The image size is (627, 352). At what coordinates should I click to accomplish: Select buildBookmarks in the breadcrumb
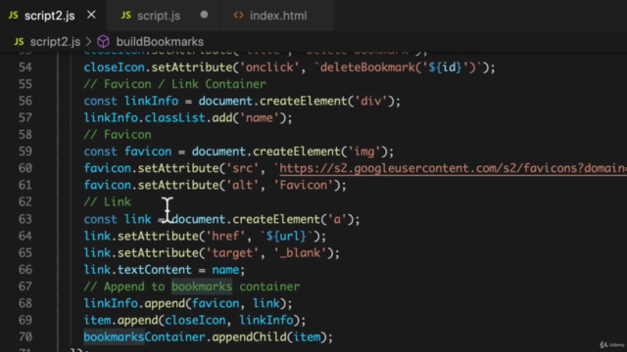[x=160, y=41]
